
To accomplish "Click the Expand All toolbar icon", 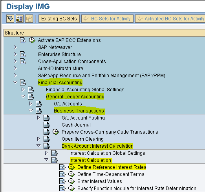I will (x=10, y=19).
